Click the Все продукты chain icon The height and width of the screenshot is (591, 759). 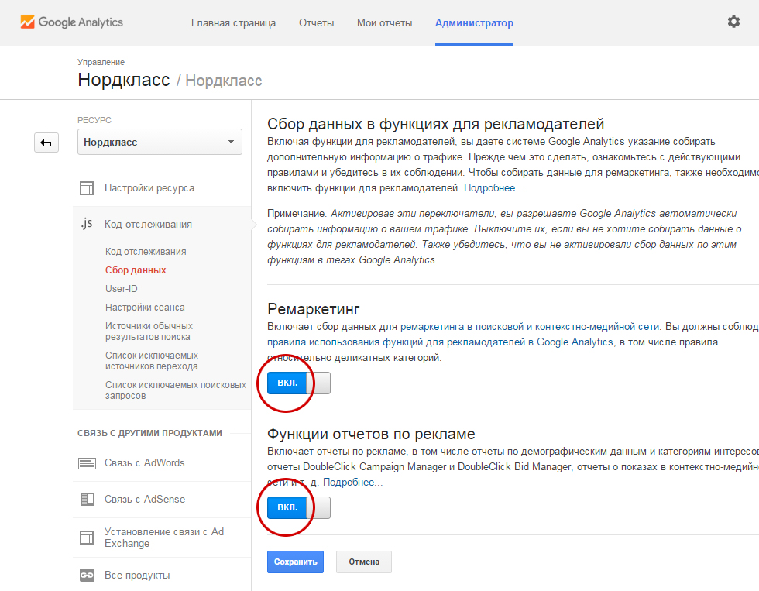pos(87,575)
